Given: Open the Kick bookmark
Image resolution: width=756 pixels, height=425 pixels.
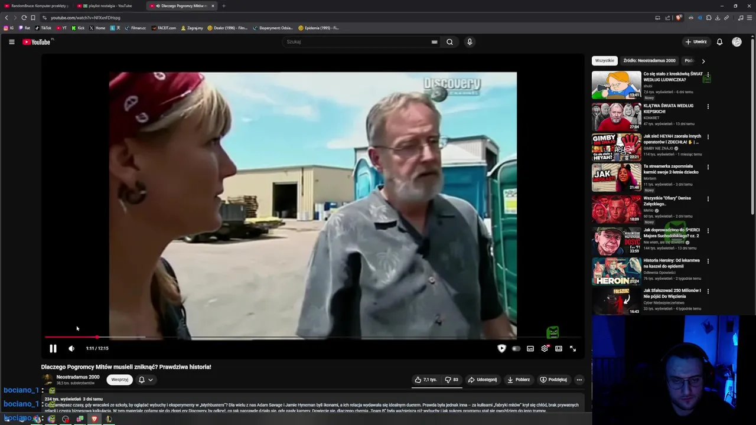Looking at the screenshot, I should [x=78, y=28].
